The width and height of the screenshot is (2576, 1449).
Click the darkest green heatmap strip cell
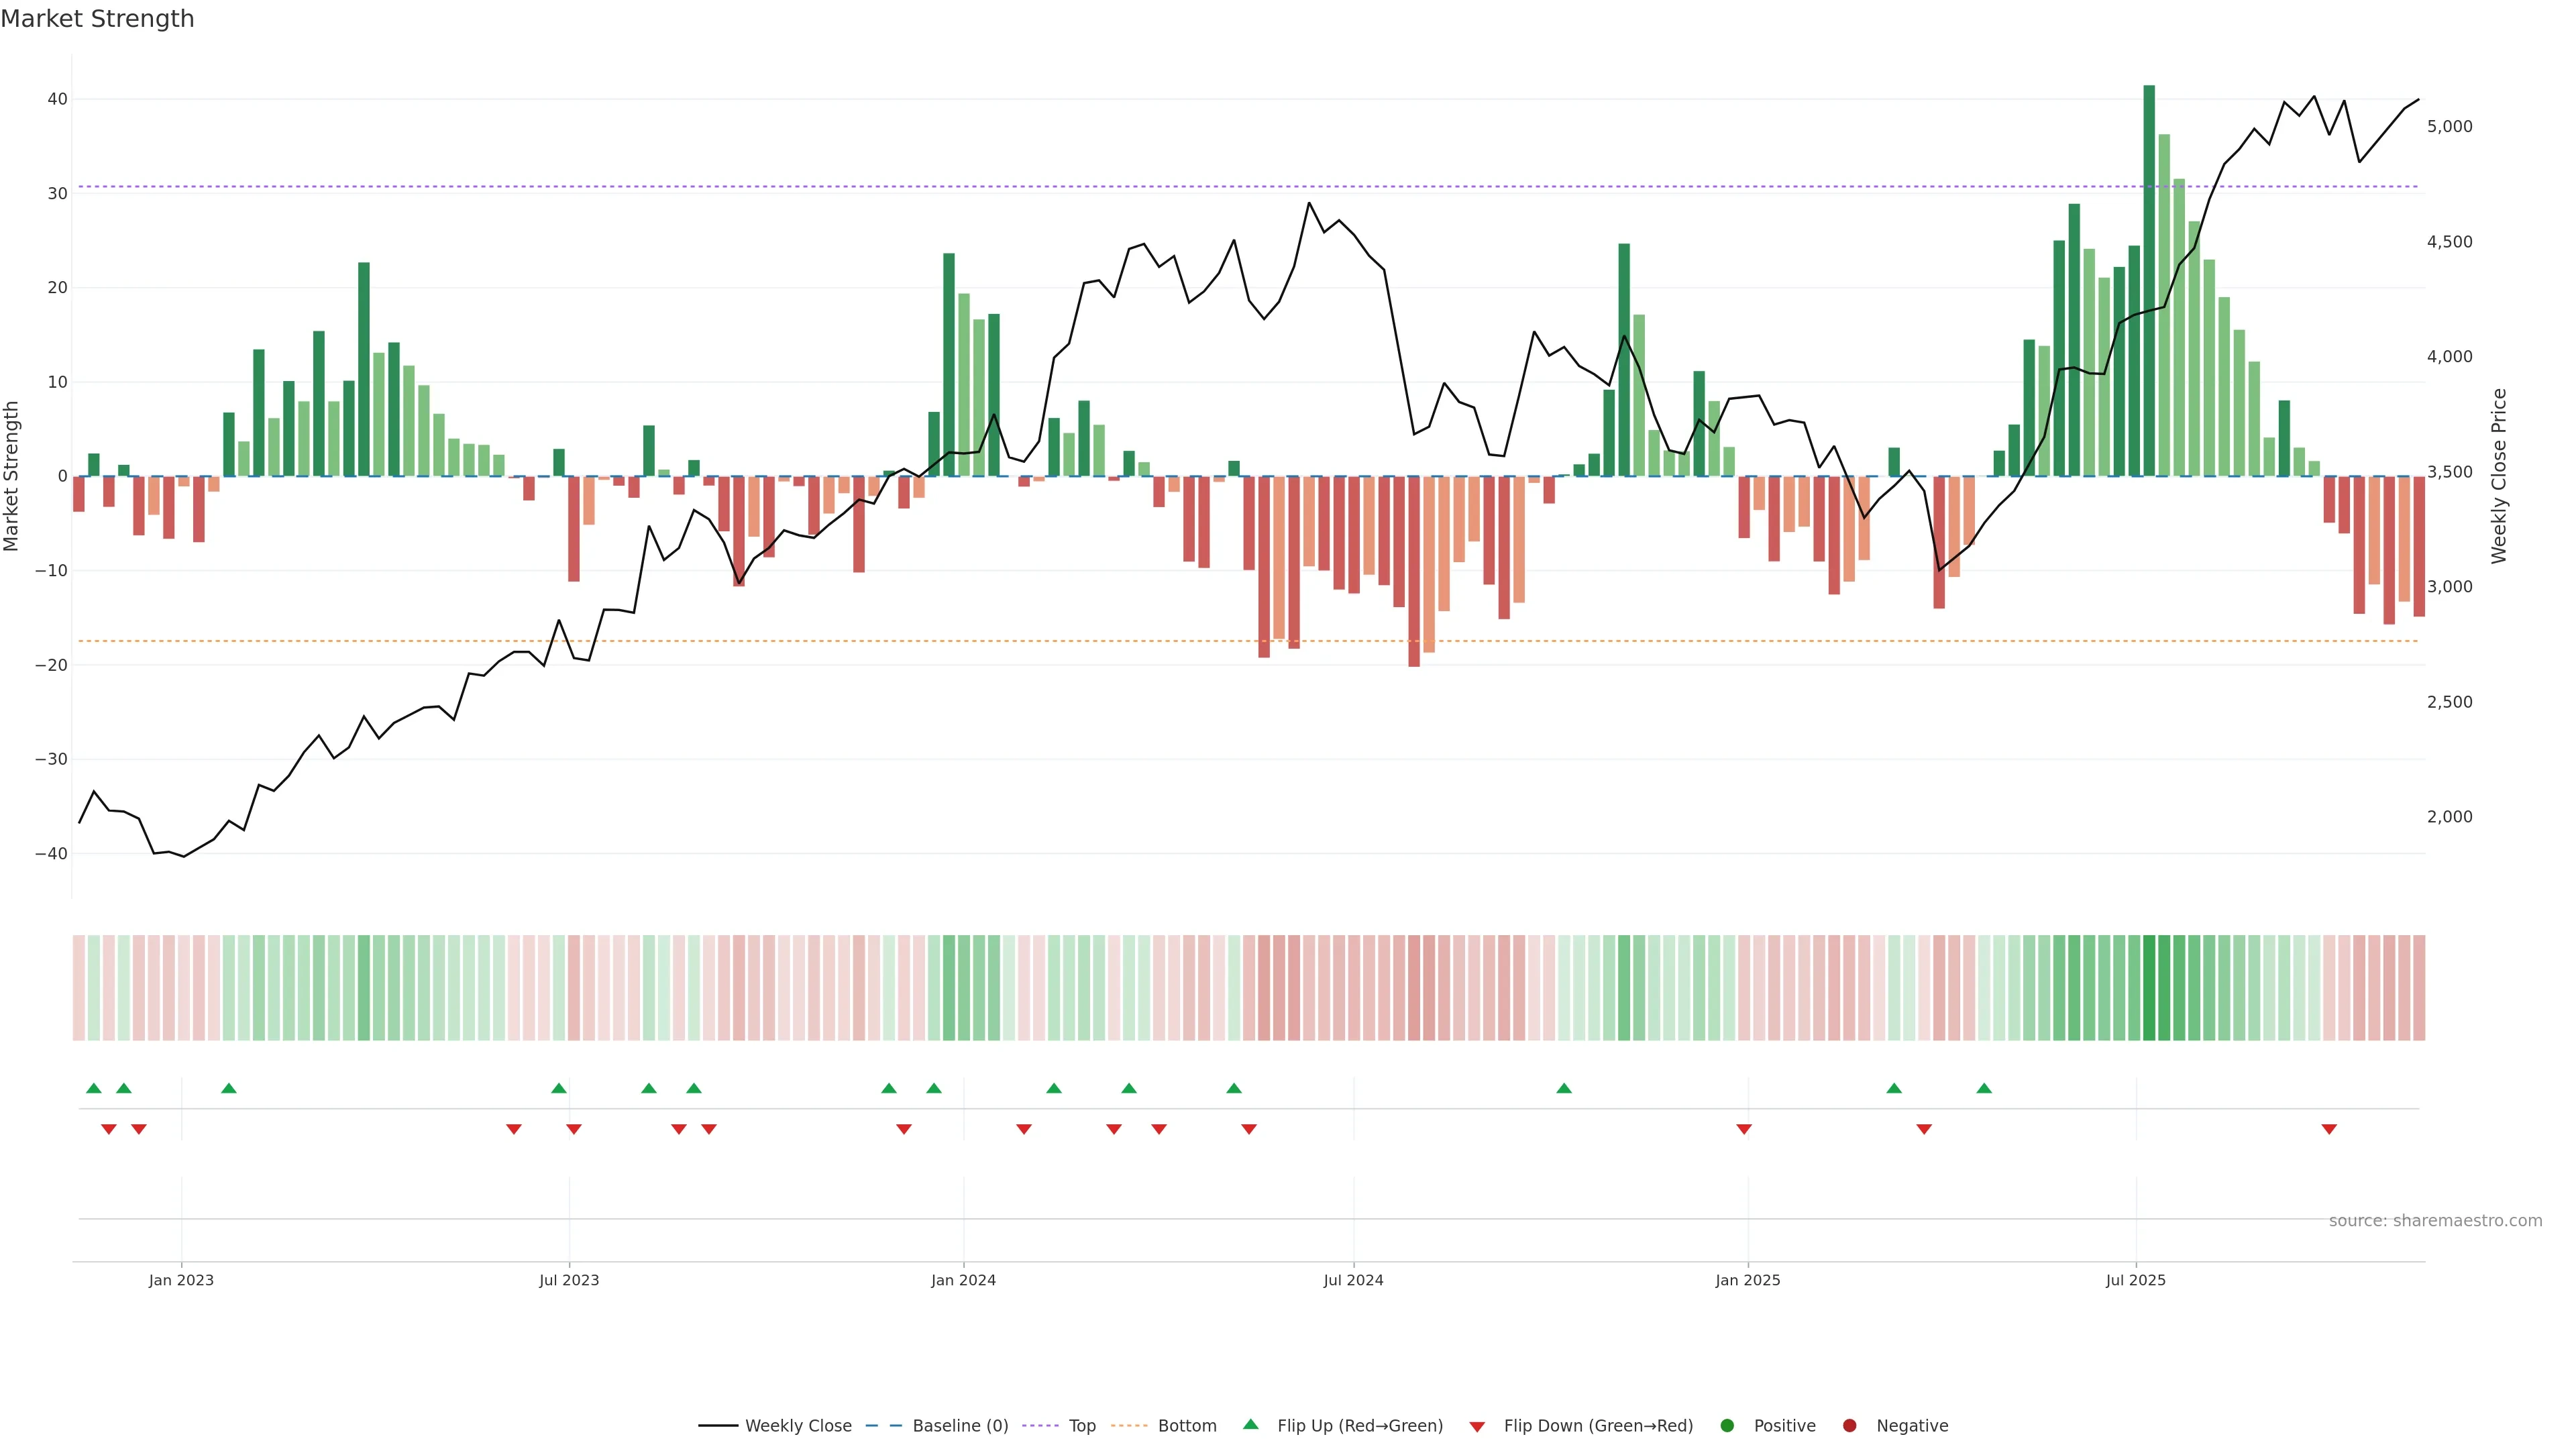point(2149,987)
